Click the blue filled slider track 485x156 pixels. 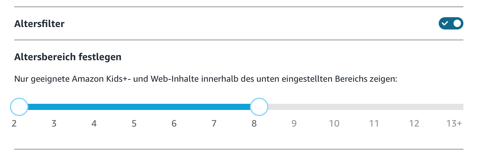pyautogui.click(x=139, y=107)
